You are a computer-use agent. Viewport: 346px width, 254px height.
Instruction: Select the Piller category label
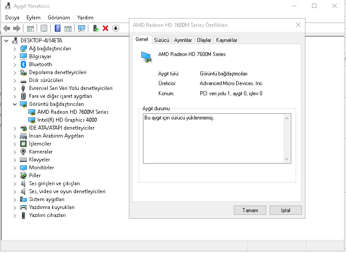(35, 176)
